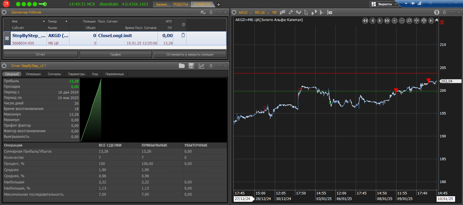Click the chart panel circle link icon

tap(234, 12)
